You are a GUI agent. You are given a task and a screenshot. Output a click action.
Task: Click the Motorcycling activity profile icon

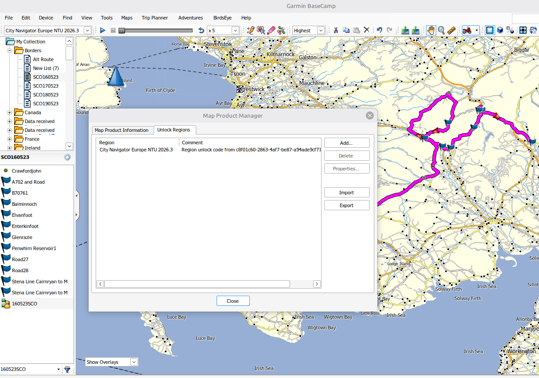pos(467,30)
